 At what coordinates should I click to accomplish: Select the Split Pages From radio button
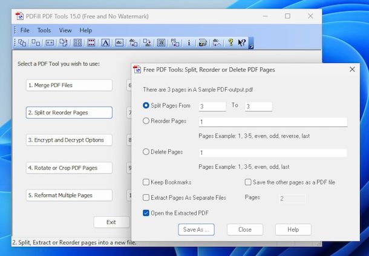(146, 105)
